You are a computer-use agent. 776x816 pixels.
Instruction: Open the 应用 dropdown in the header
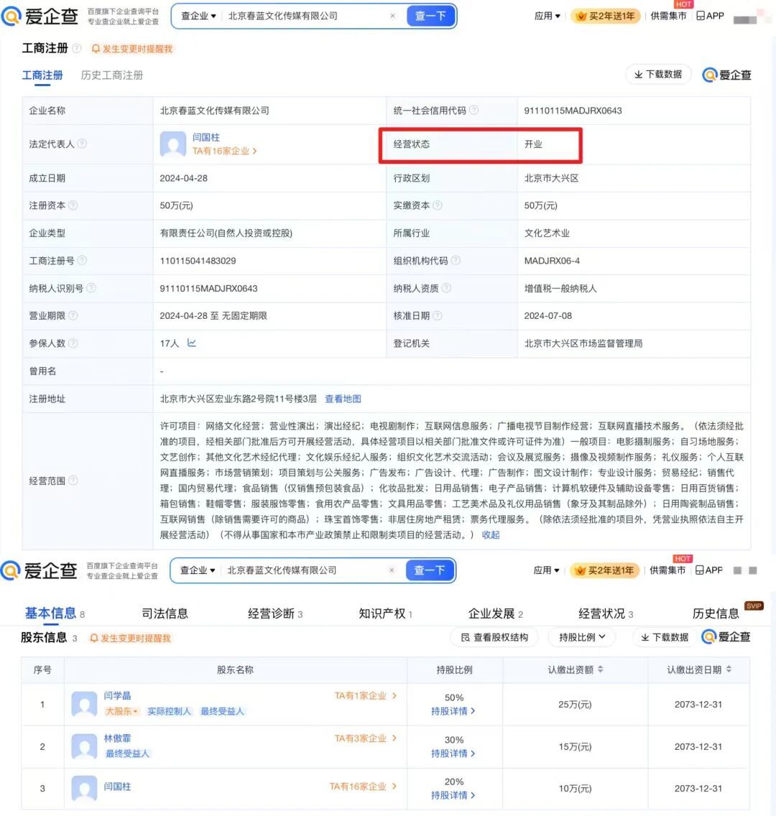pos(546,15)
